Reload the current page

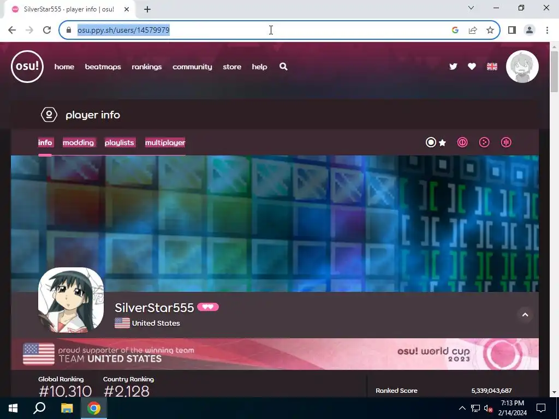(x=47, y=30)
